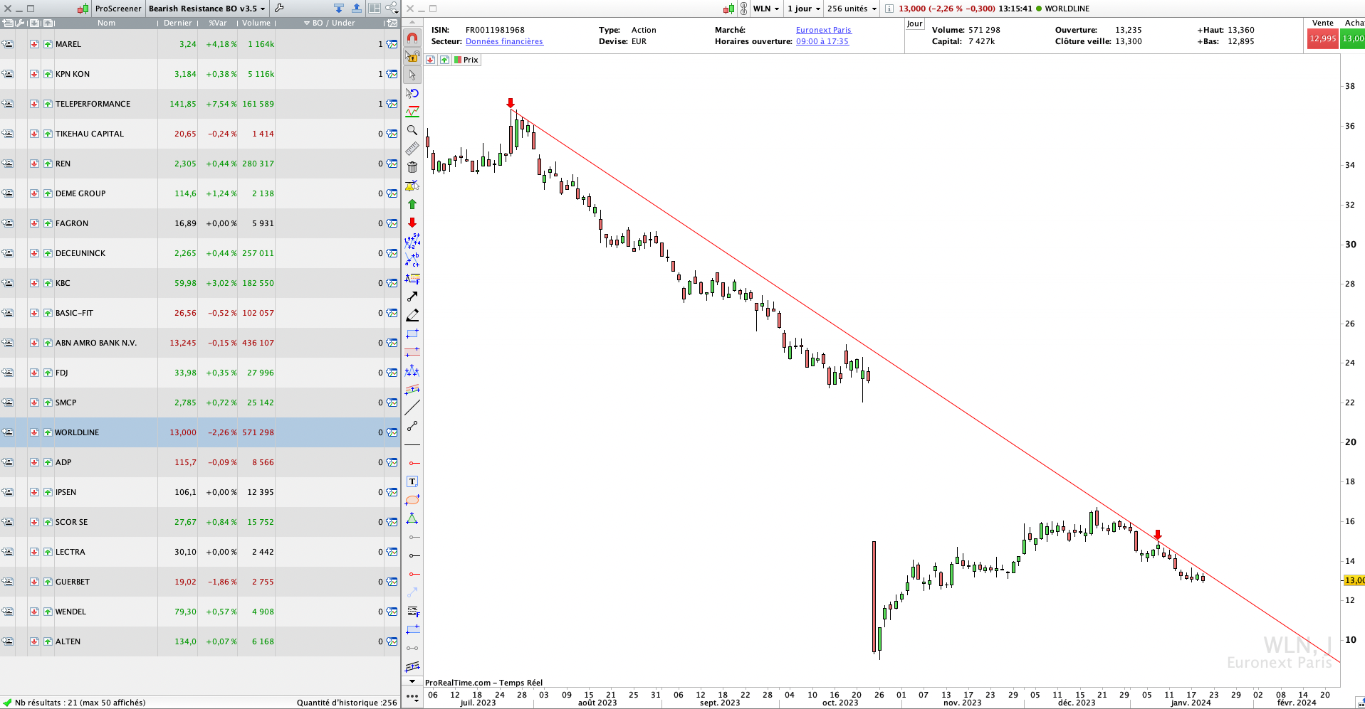Click green buy arrow for ALTEN

pyautogui.click(x=48, y=641)
